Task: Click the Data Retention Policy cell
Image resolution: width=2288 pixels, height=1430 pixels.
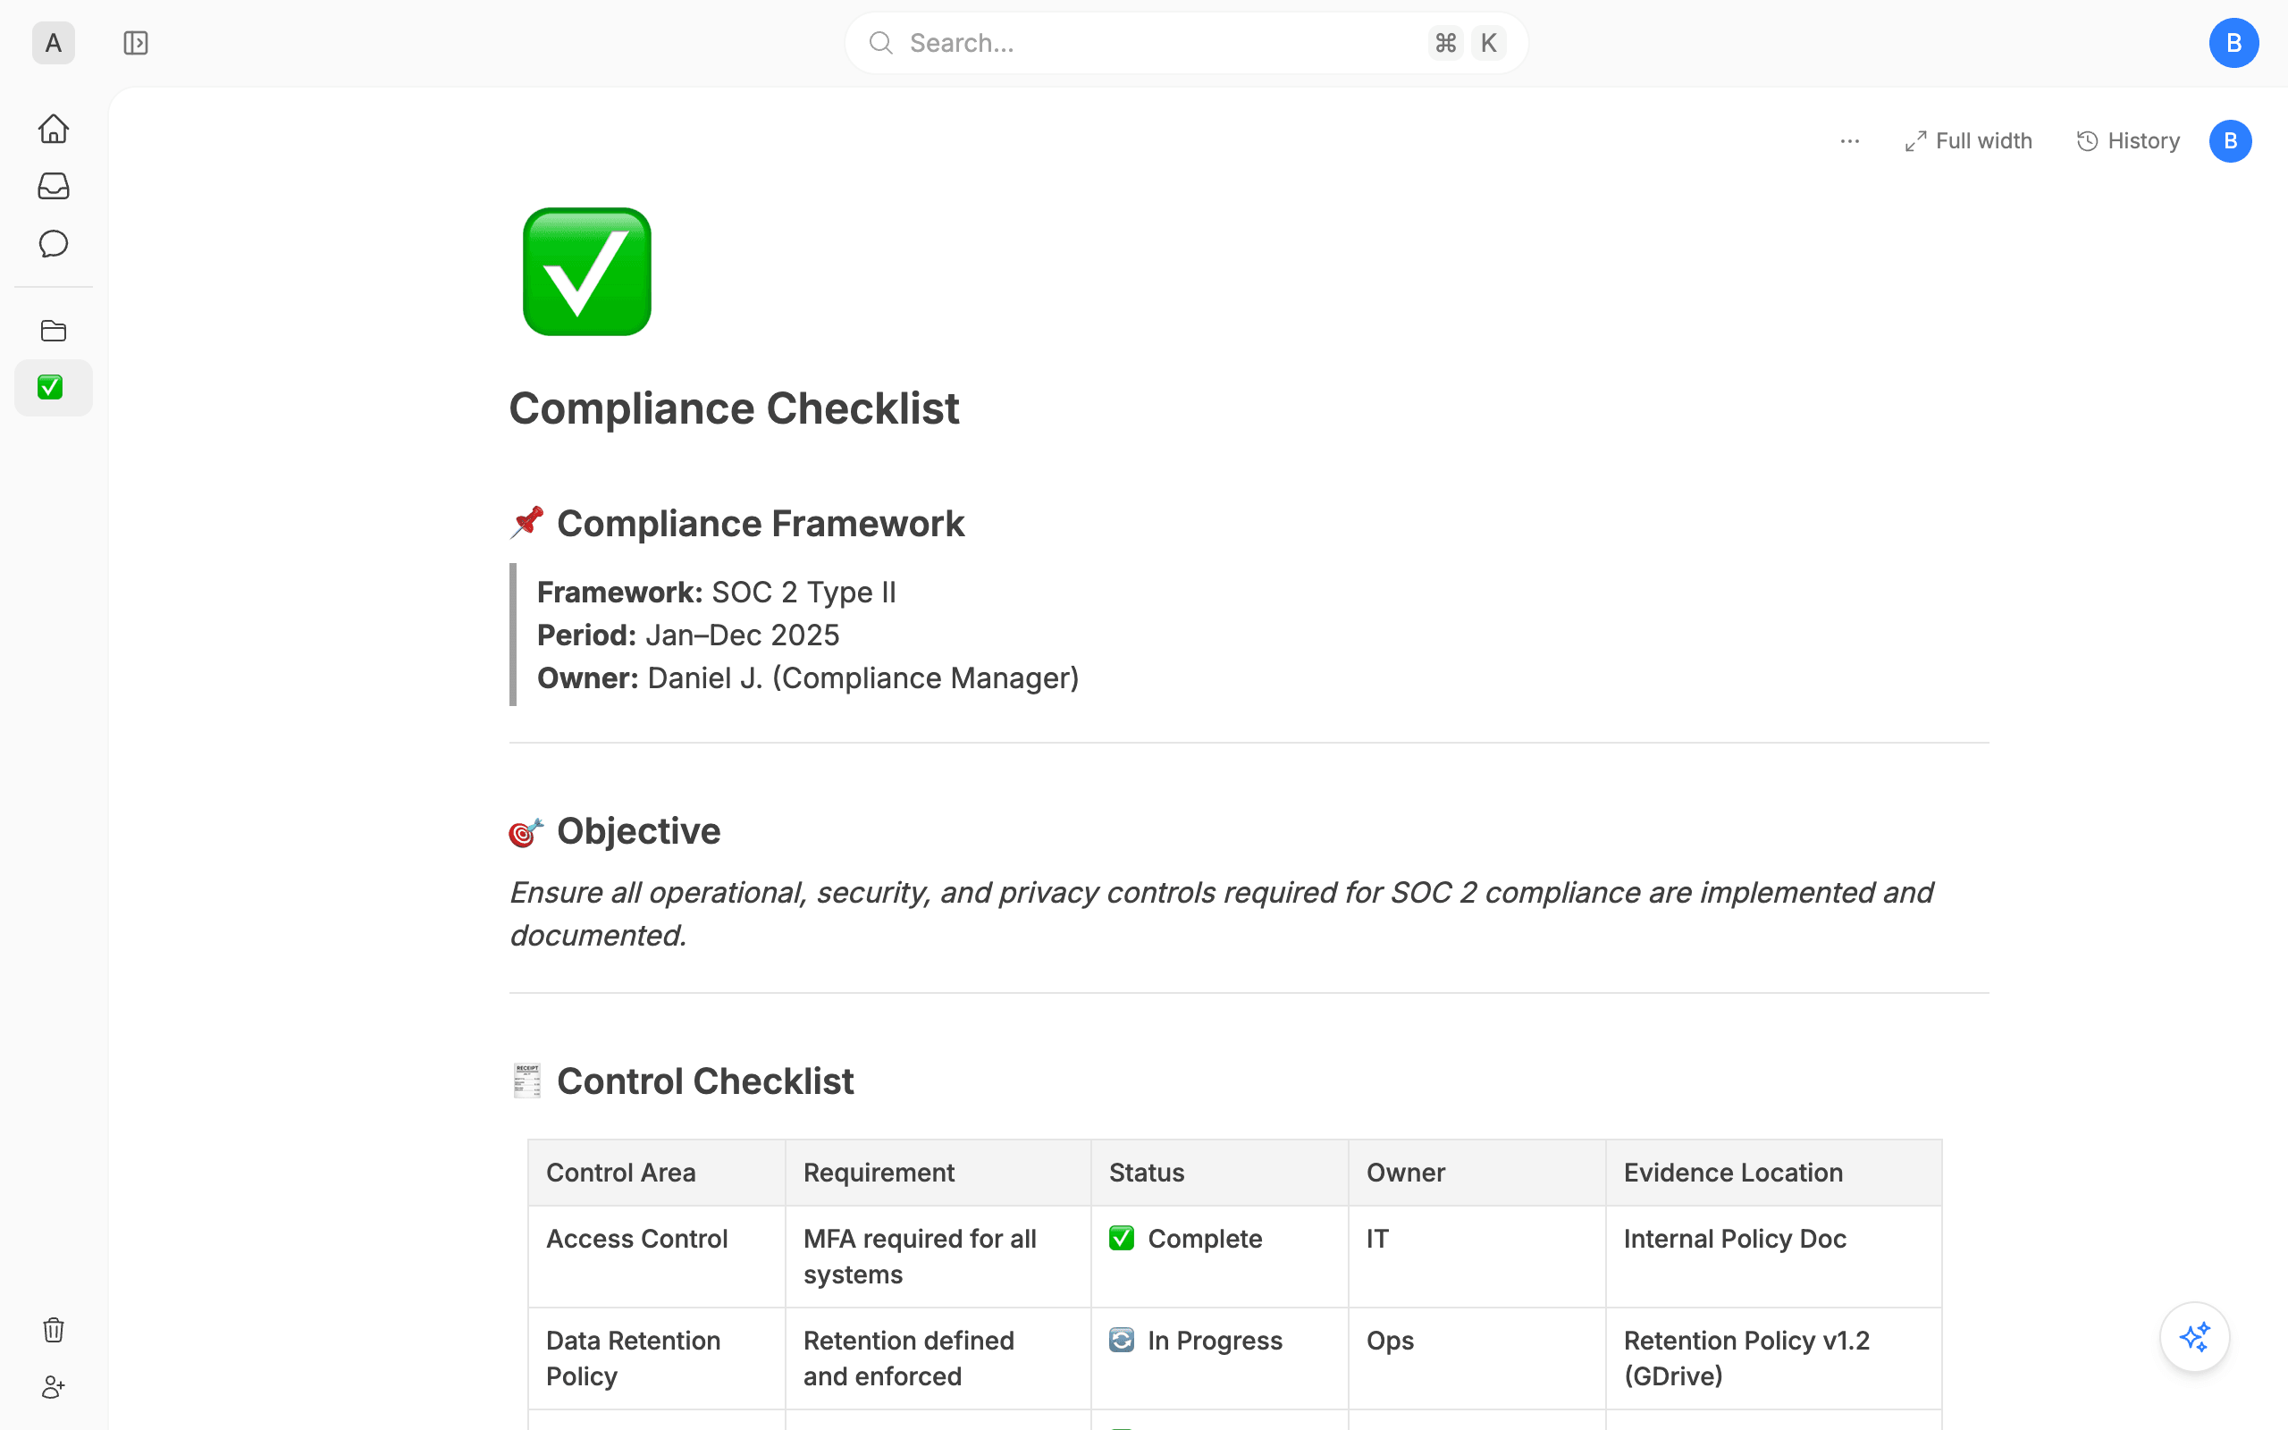Action: pos(657,1359)
